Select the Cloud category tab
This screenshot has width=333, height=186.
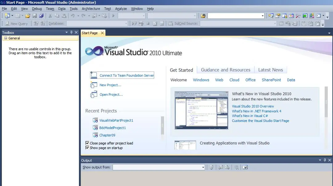[234, 80]
